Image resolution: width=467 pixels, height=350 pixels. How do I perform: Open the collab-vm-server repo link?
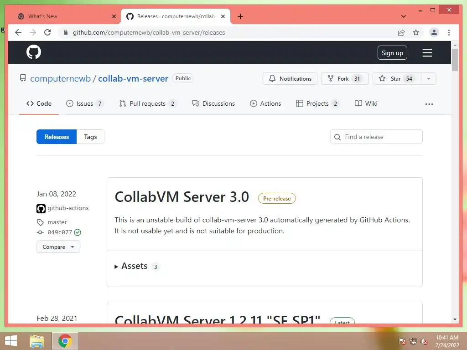point(133,78)
